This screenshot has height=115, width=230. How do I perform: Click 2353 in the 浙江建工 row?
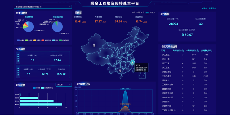pyautogui.click(x=193, y=55)
